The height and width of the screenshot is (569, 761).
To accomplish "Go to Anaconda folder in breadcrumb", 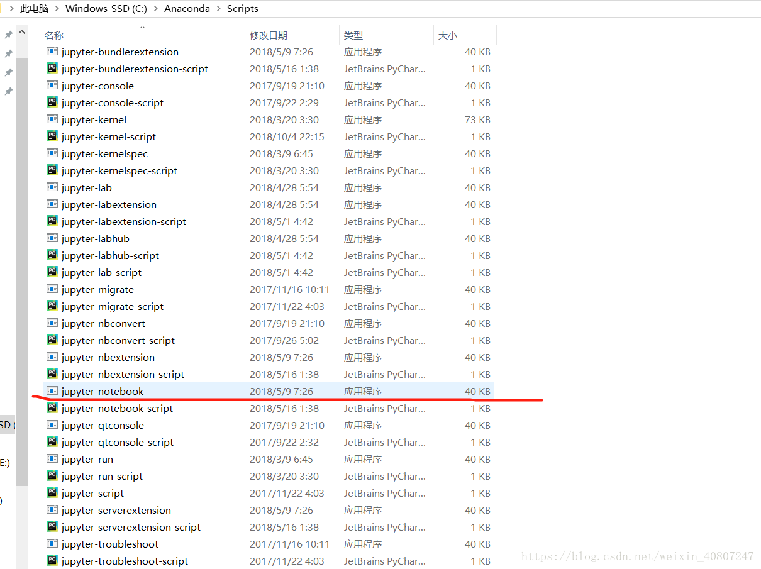I will coord(187,9).
